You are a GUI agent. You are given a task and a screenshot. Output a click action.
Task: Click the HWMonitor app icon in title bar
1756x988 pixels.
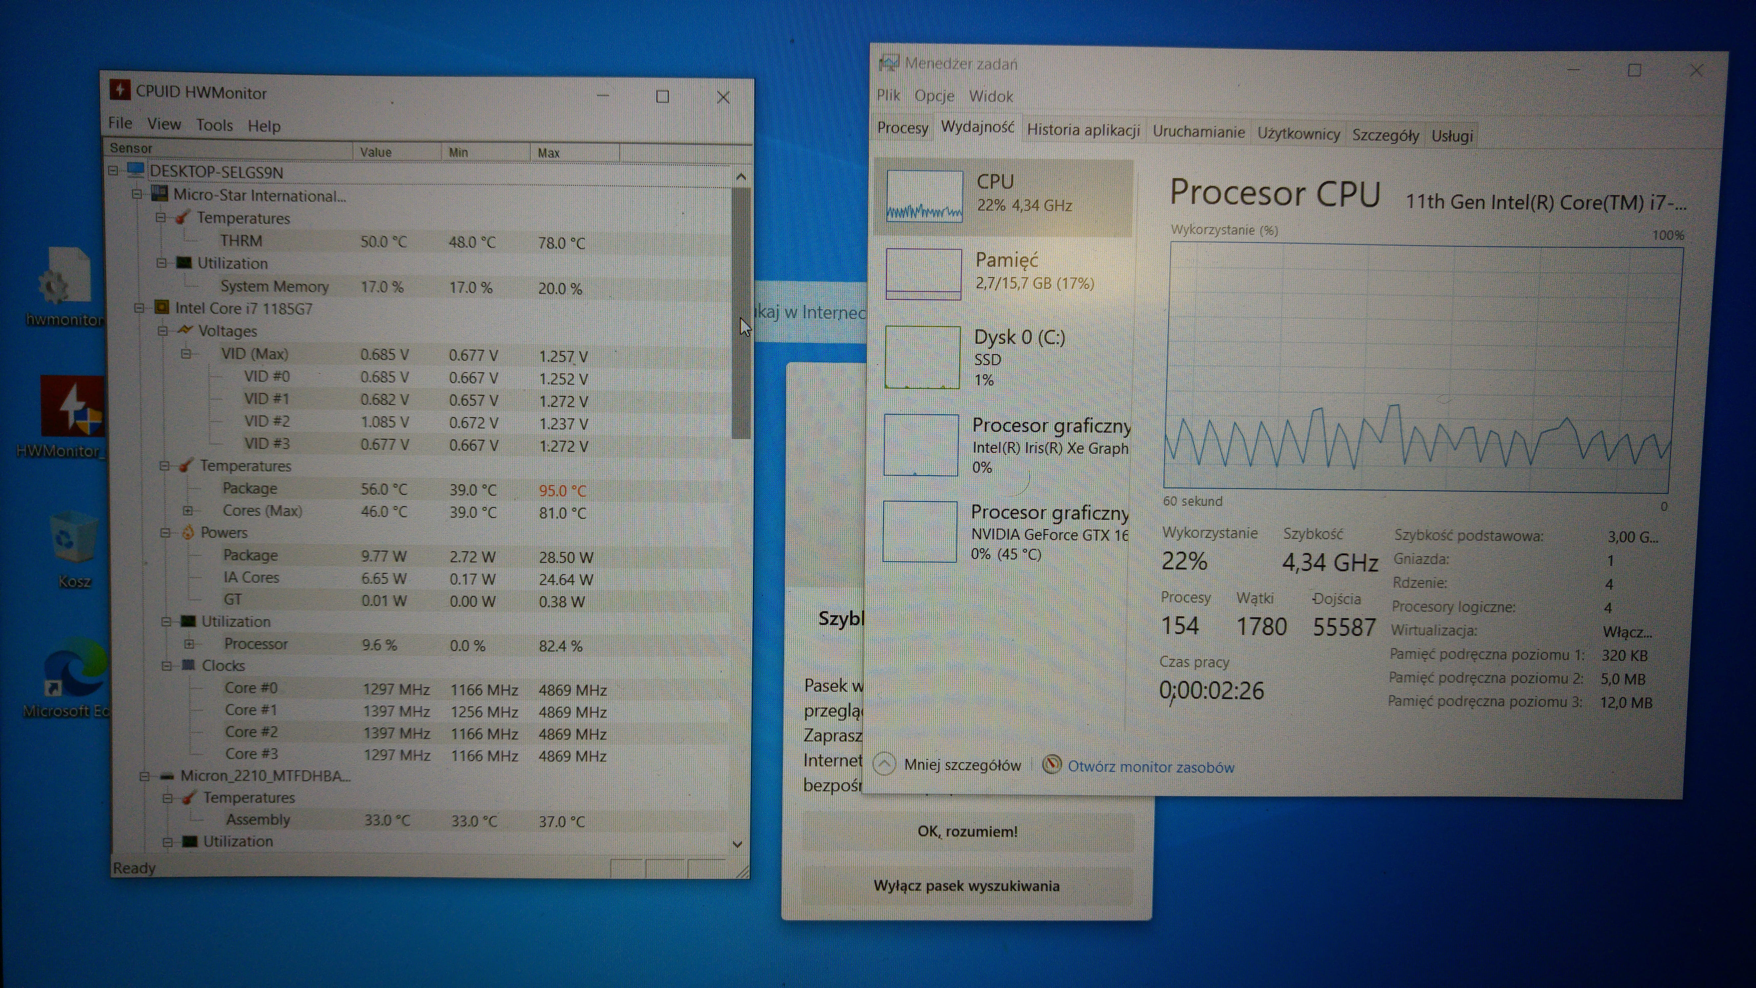(120, 90)
